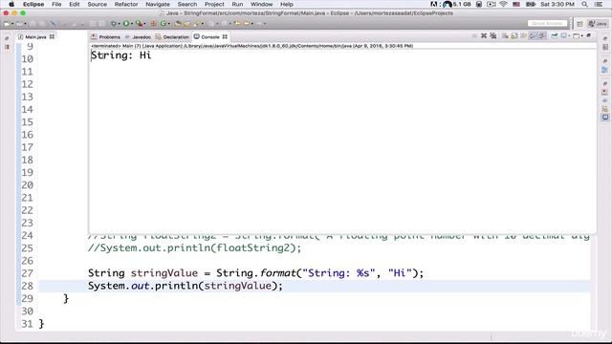
Task: Open the Source menu
Action: pyautogui.click(x=98, y=4)
